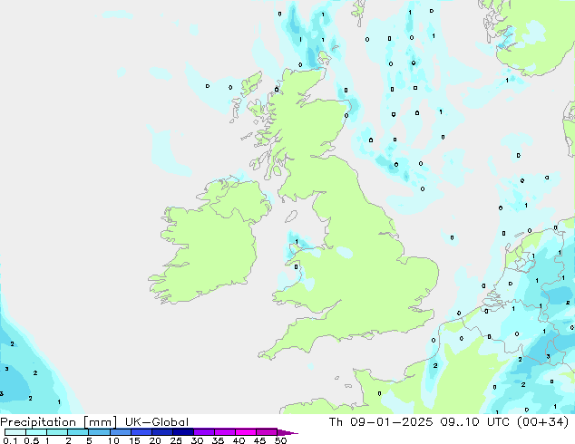Select the 45–50 mm legend swatch
The image size is (575, 444).
coord(267,432)
